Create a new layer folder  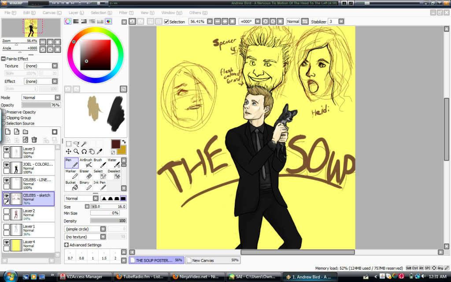(x=26, y=132)
